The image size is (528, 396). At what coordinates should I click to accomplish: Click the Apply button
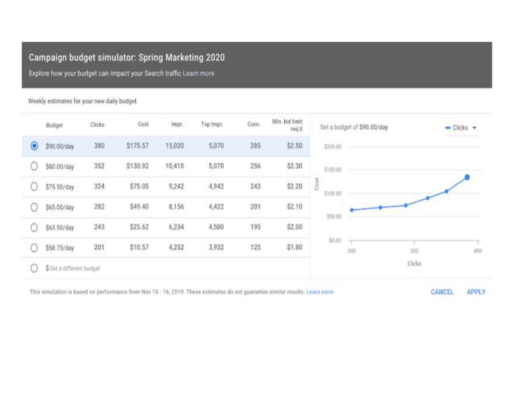[x=476, y=292]
